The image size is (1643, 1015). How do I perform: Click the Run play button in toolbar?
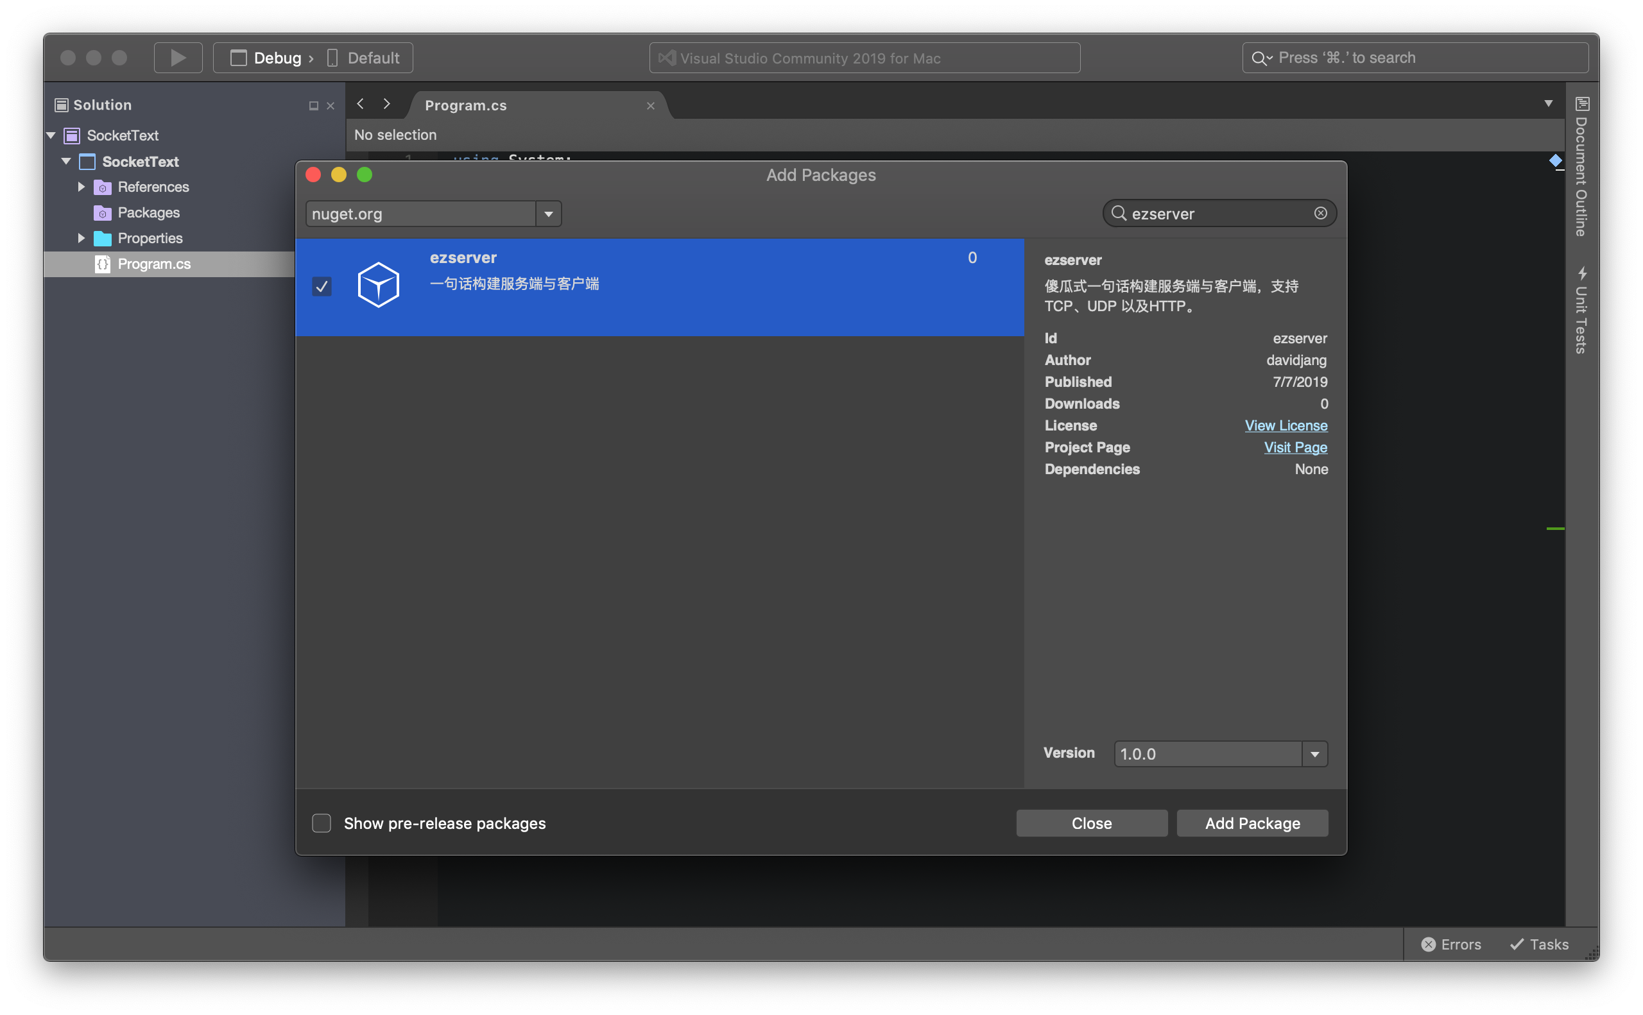point(178,58)
